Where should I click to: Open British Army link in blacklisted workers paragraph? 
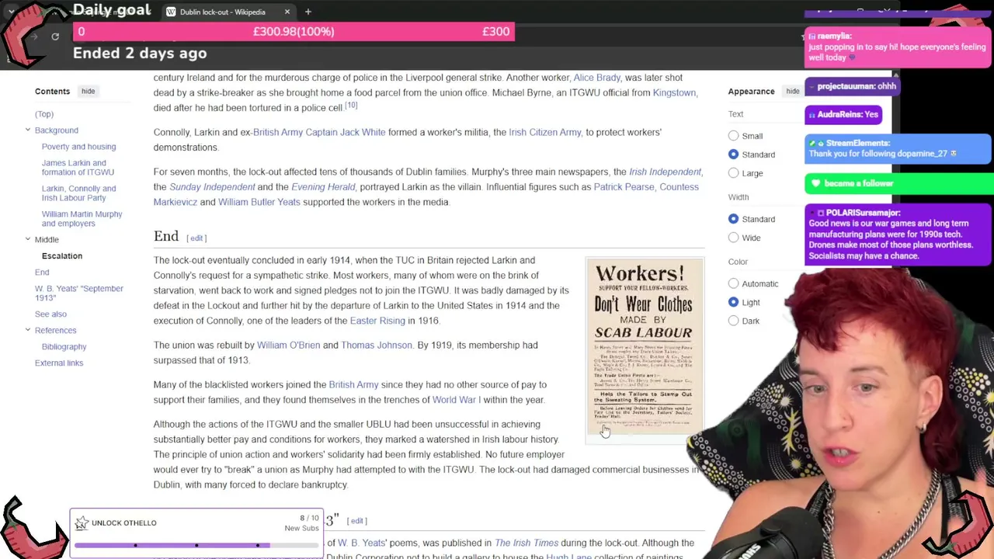[x=353, y=384]
